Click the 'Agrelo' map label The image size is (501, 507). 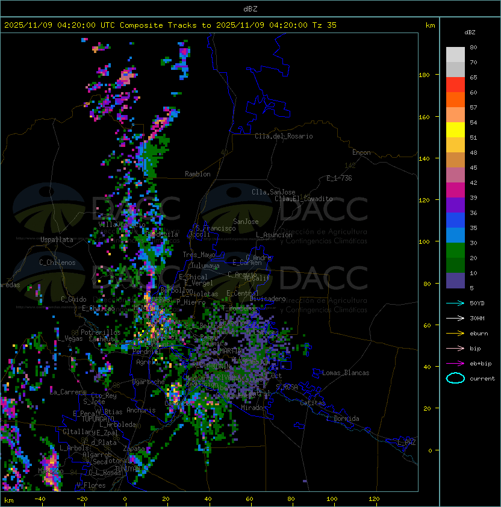[x=147, y=362]
